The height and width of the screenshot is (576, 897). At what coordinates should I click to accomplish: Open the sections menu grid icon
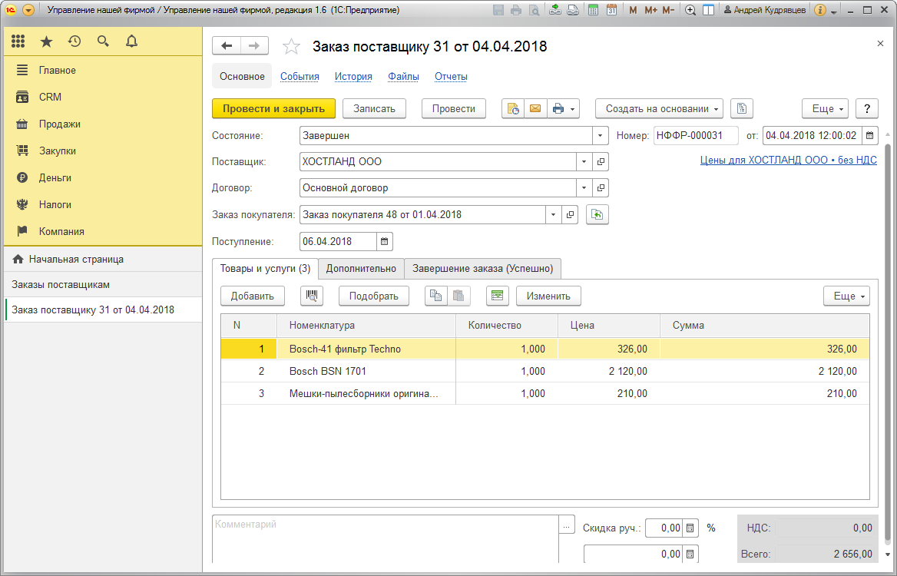18,41
